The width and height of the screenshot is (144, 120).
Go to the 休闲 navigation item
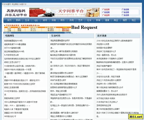coord(71,20)
